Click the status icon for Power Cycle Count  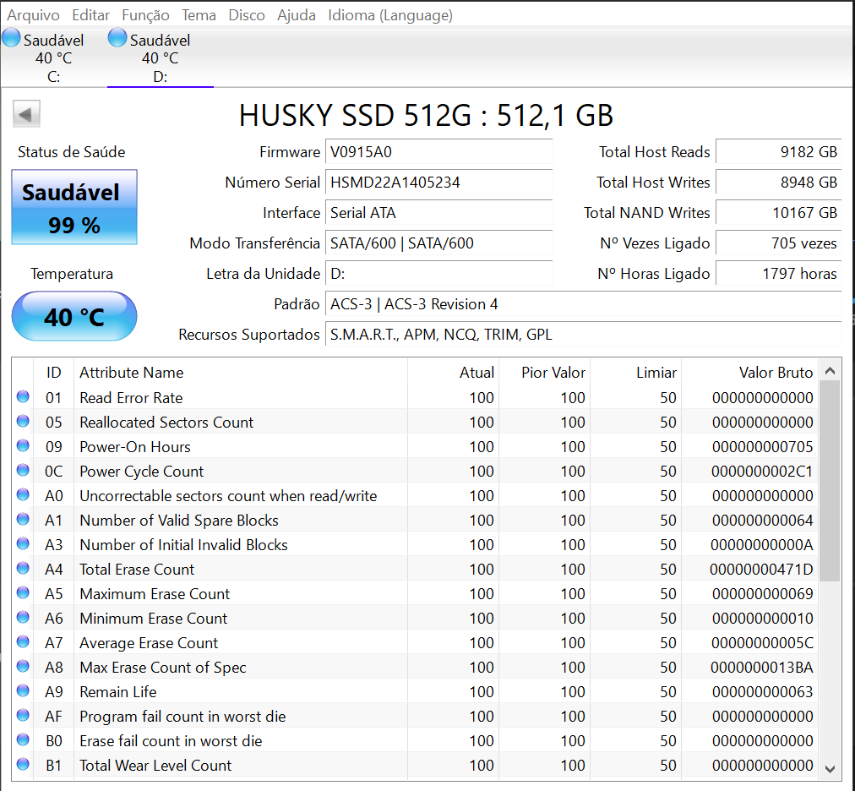pyautogui.click(x=23, y=470)
